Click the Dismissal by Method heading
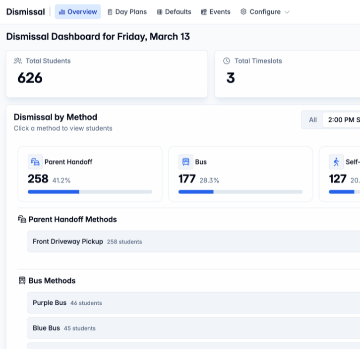The image size is (360, 349). pyautogui.click(x=56, y=117)
